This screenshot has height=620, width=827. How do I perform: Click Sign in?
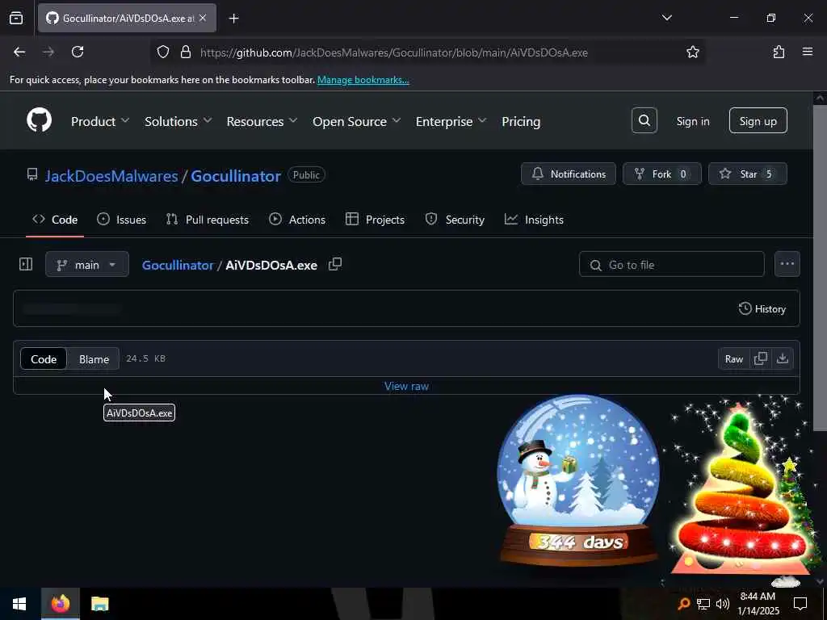pyautogui.click(x=692, y=121)
